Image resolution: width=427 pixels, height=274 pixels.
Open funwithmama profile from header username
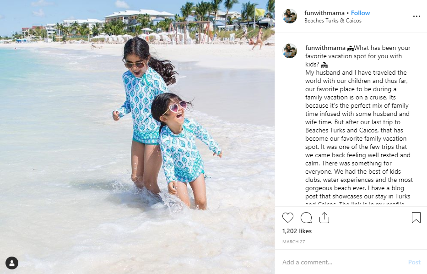(x=324, y=13)
